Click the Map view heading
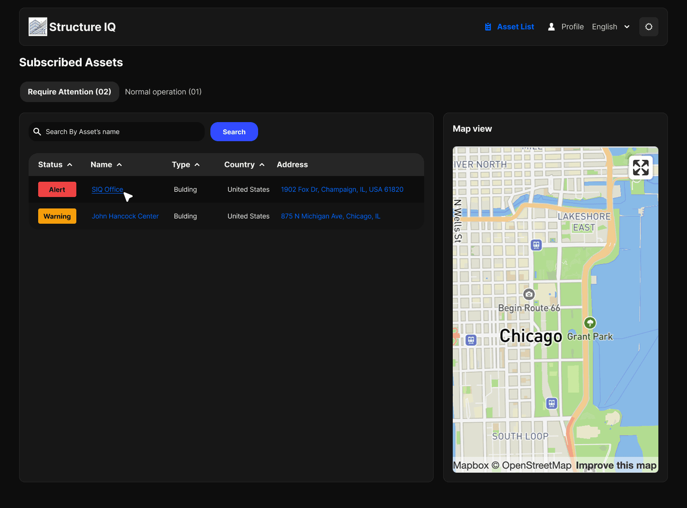Viewport: 687px width, 508px height. click(x=472, y=129)
